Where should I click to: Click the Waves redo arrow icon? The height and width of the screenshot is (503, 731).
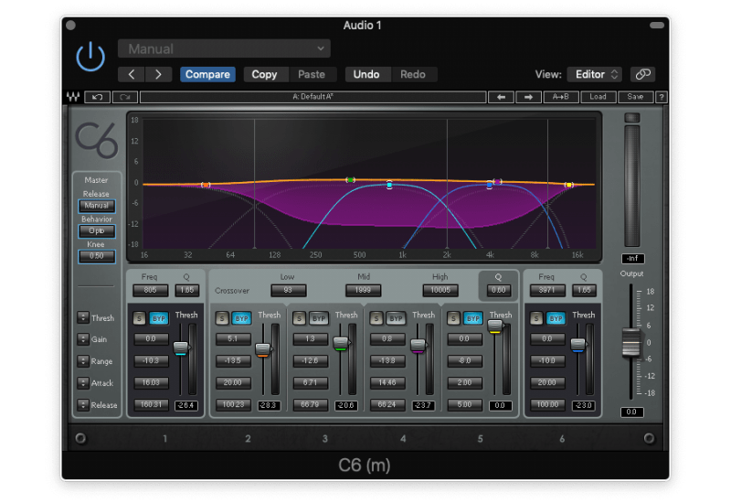tap(125, 97)
